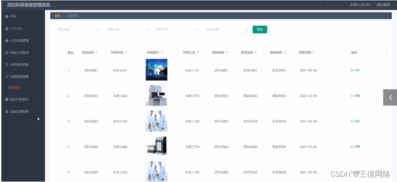
Task: Check the row 4 checkbox
Action: [x=60, y=147]
